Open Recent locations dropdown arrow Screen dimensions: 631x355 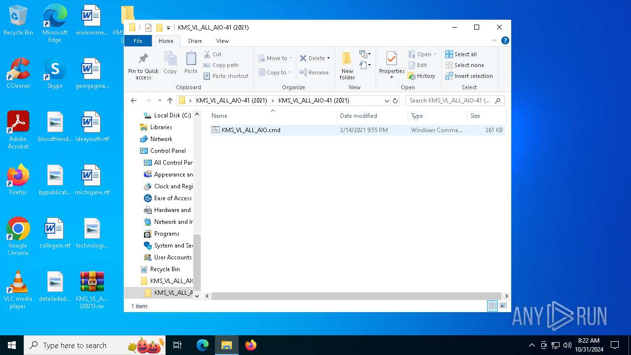160,101
